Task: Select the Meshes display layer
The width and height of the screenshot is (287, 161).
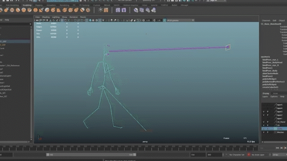Action: (x=280, y=132)
